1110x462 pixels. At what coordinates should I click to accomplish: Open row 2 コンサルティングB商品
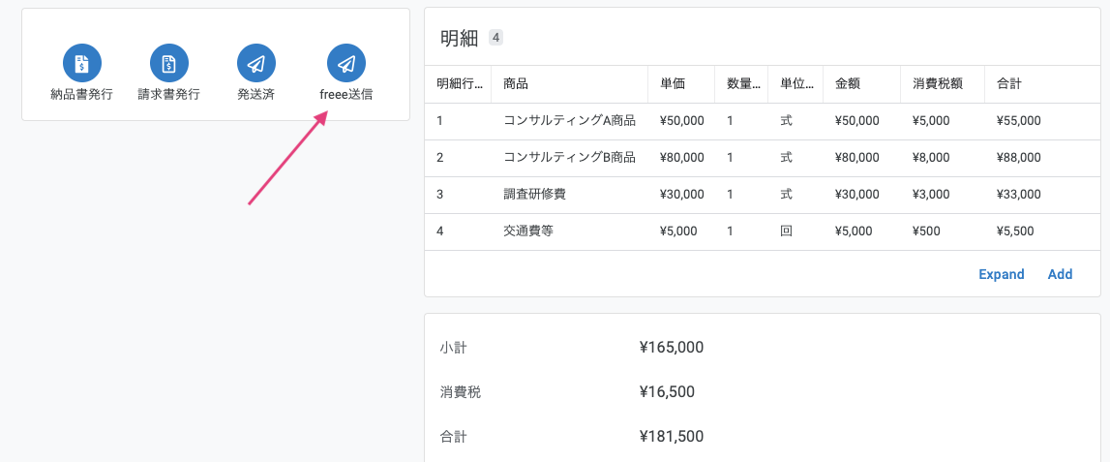[763, 158]
